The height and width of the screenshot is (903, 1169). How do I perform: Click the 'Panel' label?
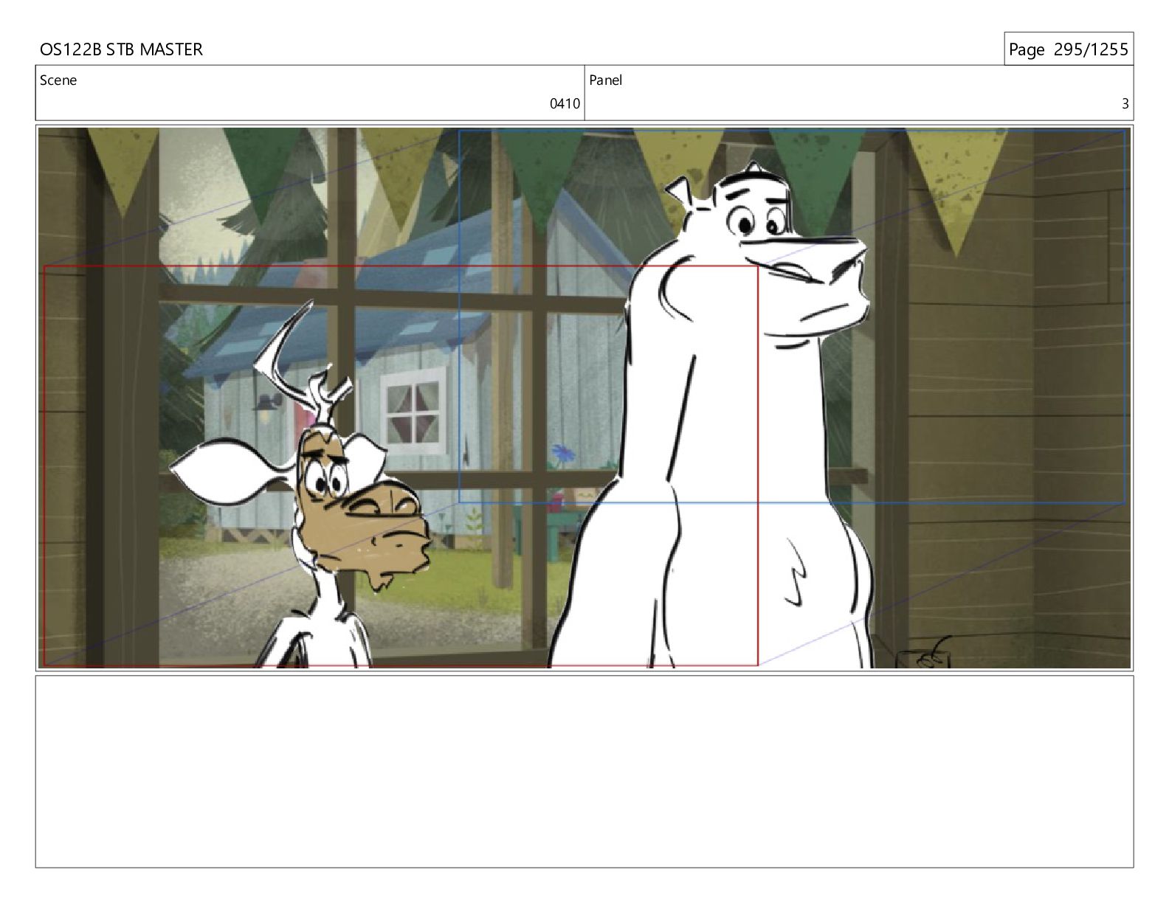pos(606,80)
